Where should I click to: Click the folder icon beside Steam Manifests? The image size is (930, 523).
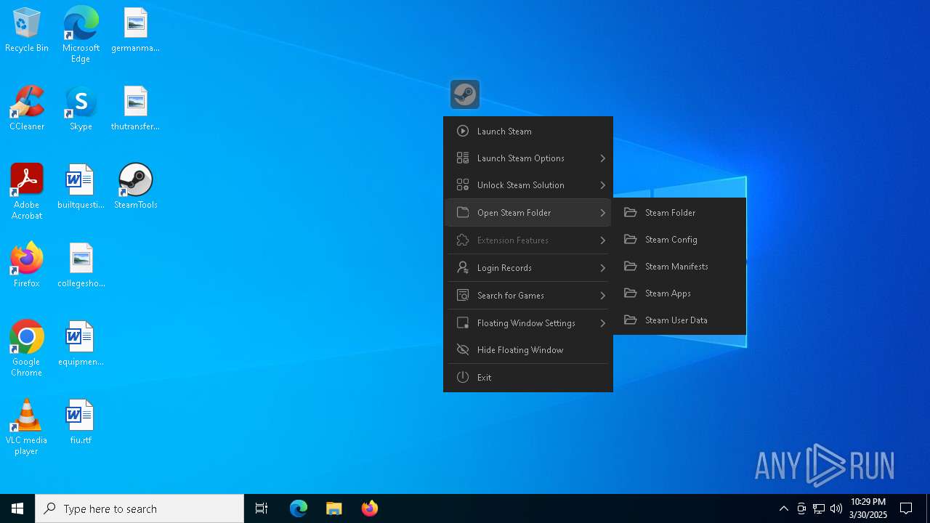(x=630, y=267)
